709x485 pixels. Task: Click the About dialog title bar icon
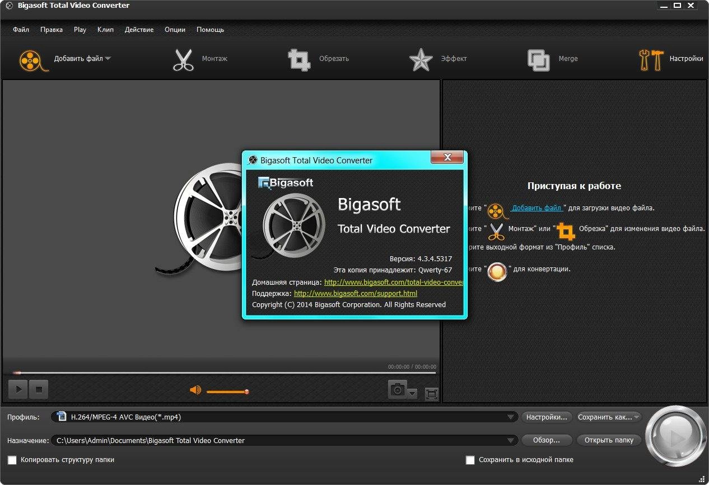coord(253,161)
